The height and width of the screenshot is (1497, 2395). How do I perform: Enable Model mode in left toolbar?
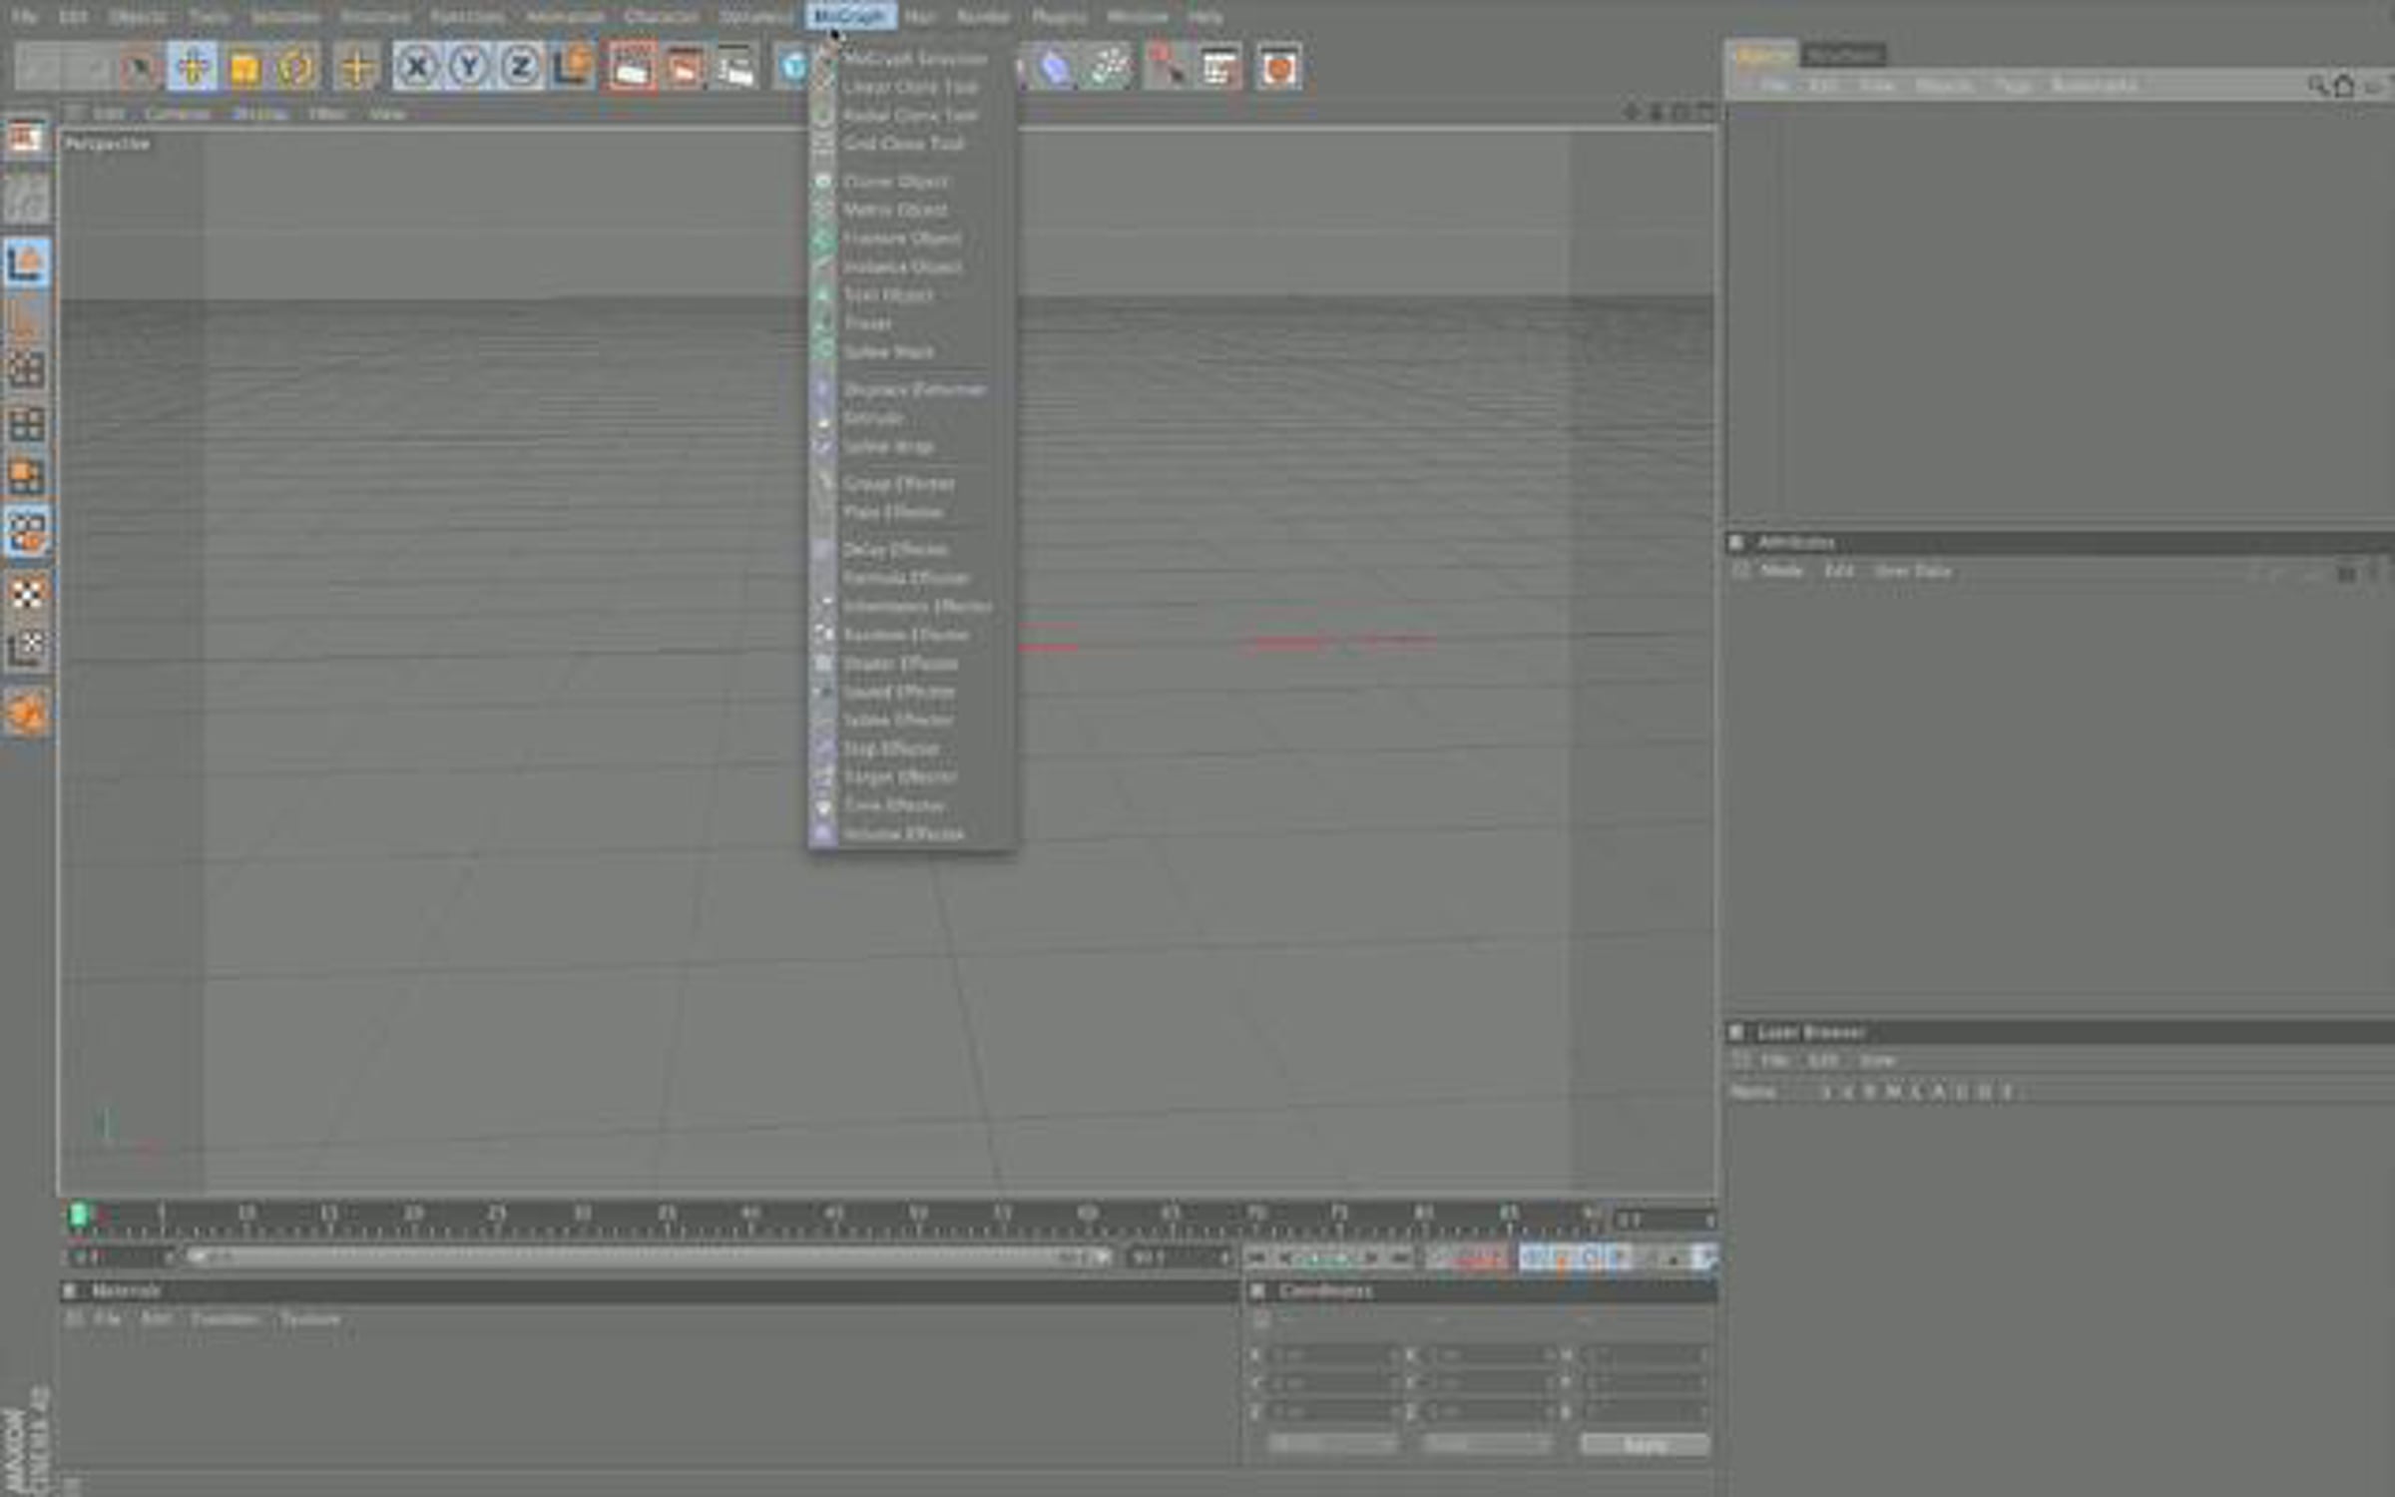(26, 263)
